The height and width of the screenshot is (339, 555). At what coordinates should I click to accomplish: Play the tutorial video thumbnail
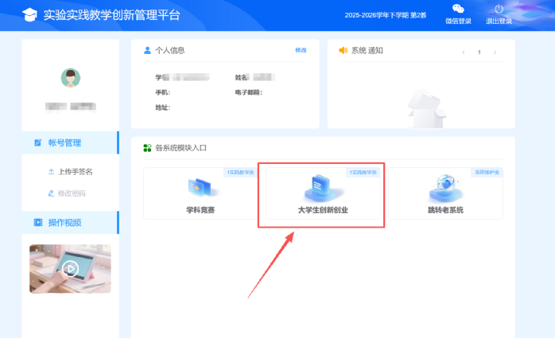[x=71, y=268]
